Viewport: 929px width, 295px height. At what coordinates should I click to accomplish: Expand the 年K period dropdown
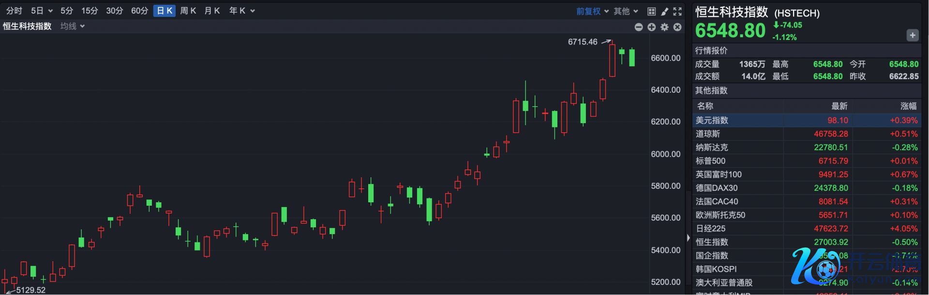point(241,11)
